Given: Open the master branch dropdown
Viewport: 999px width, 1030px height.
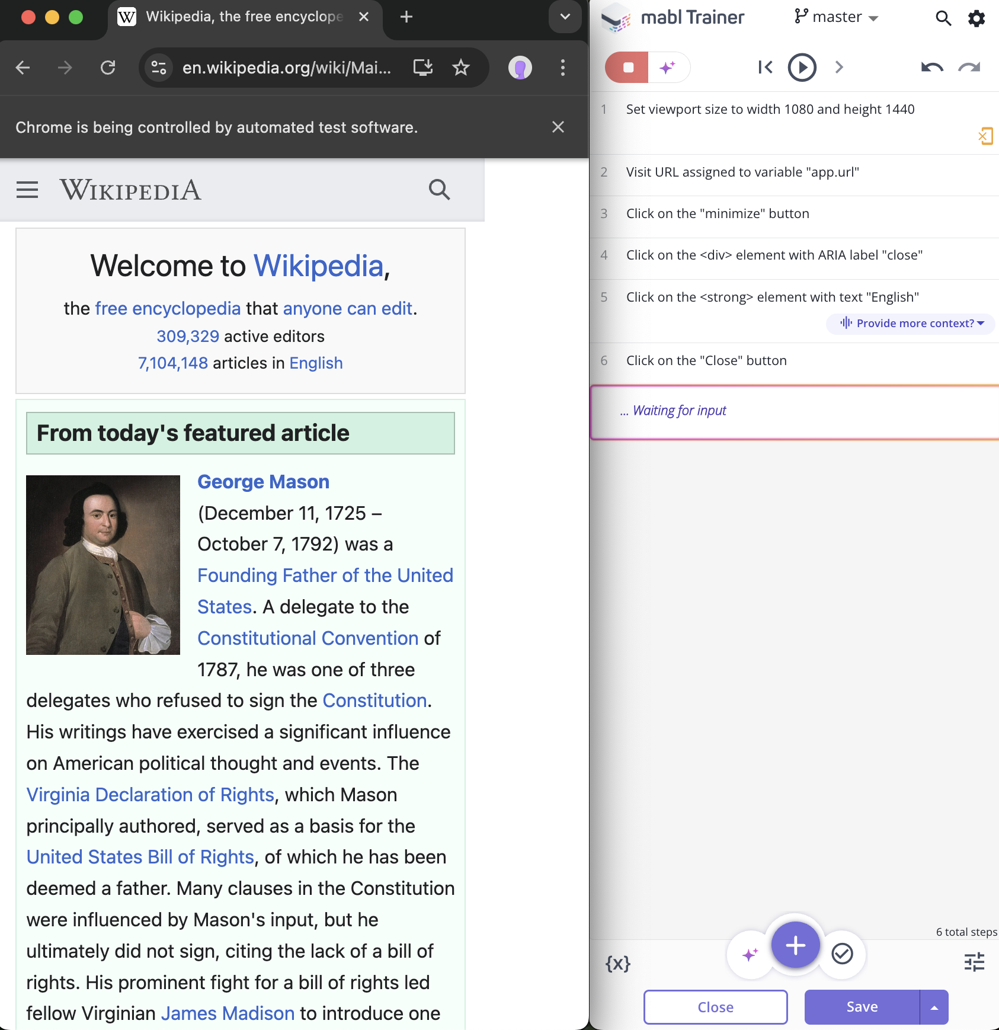Looking at the screenshot, I should [836, 17].
